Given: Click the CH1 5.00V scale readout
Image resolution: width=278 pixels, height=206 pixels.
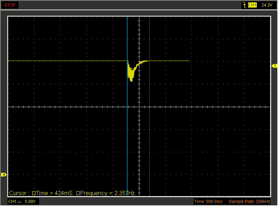Looking at the screenshot, I should tap(23, 202).
